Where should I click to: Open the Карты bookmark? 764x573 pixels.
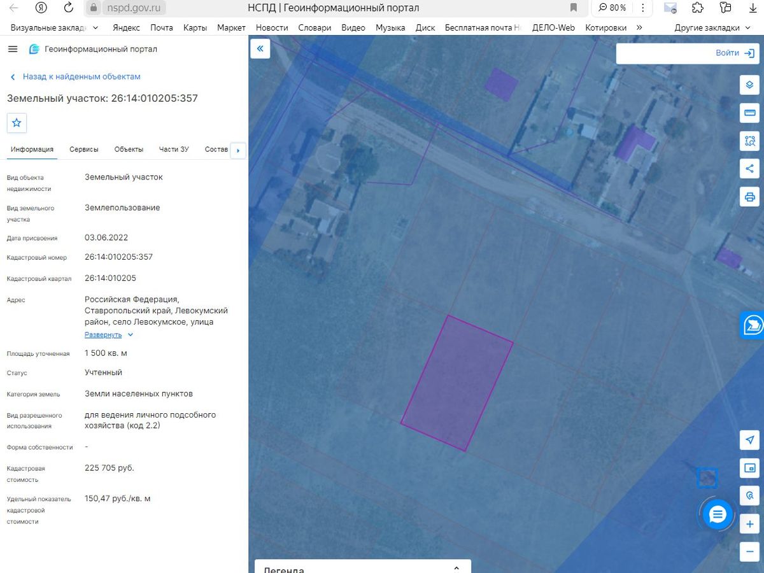(x=195, y=28)
